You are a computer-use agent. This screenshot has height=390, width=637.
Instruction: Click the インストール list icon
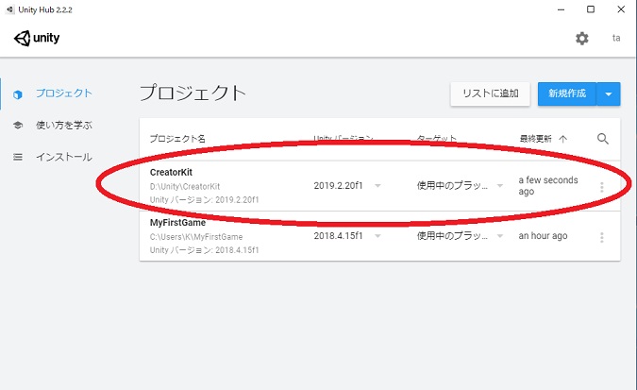tap(18, 157)
